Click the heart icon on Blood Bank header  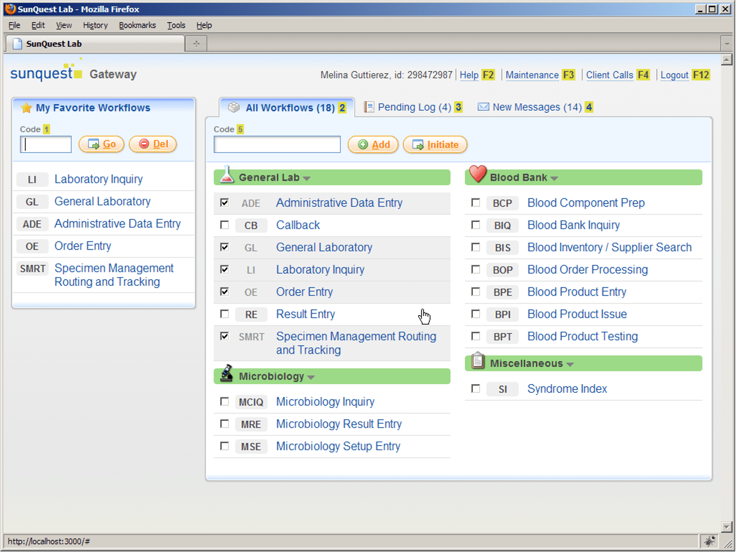click(x=477, y=174)
